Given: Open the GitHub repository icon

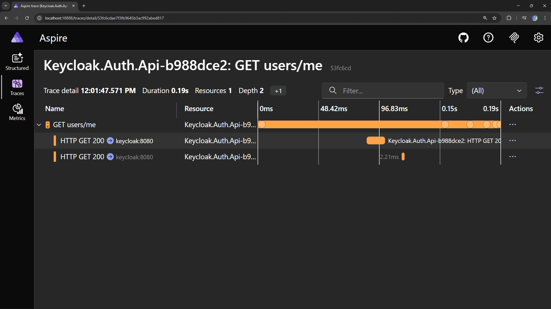Looking at the screenshot, I should coord(463,38).
